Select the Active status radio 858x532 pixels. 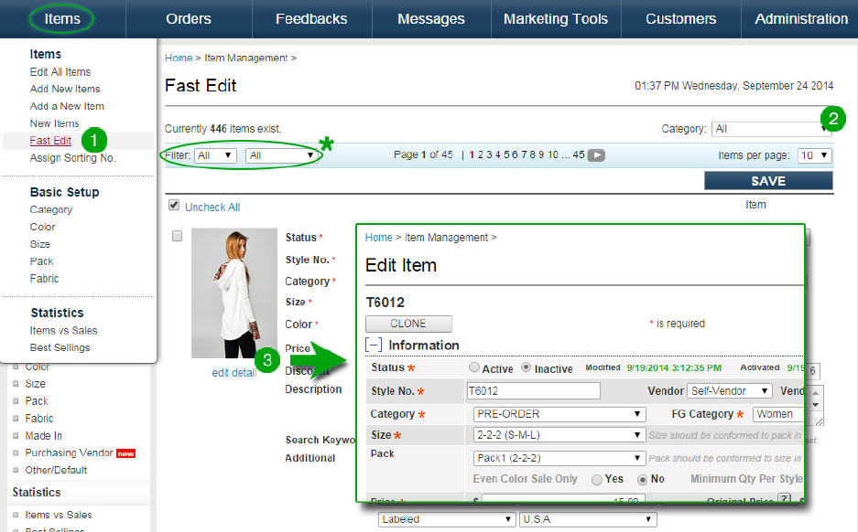tap(474, 367)
